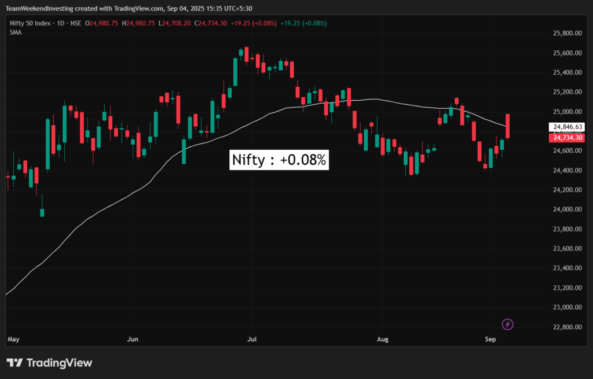The height and width of the screenshot is (379, 593).
Task: Click the 25,000.00 price axis label
Action: (568, 112)
